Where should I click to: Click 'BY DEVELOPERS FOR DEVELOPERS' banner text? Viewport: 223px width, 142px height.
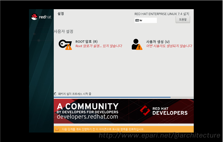click(x=87, y=112)
